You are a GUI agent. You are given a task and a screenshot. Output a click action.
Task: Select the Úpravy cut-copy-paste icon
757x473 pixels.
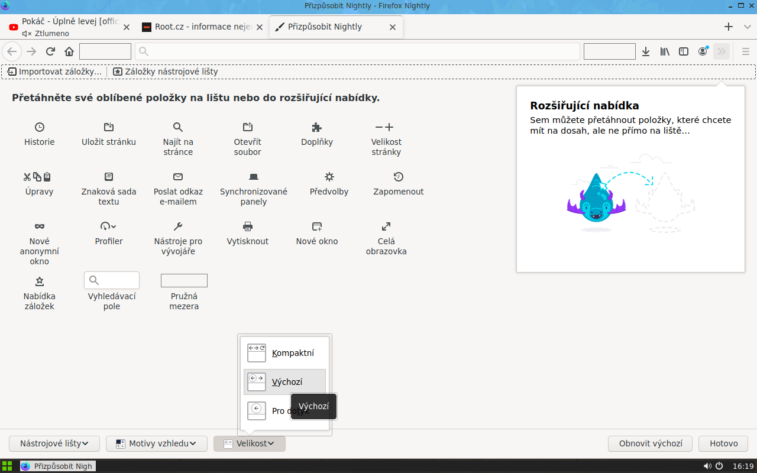37,177
